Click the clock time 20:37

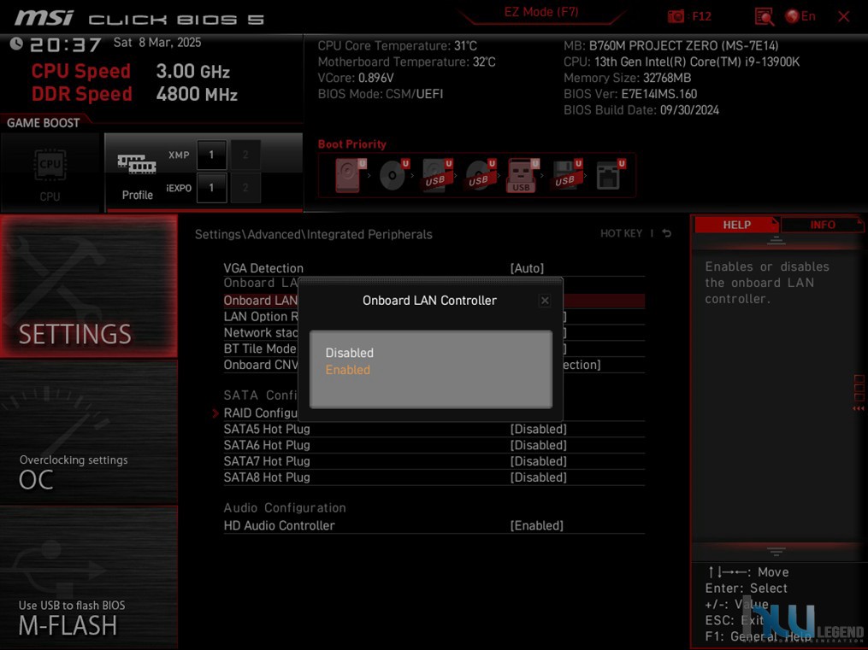point(65,44)
